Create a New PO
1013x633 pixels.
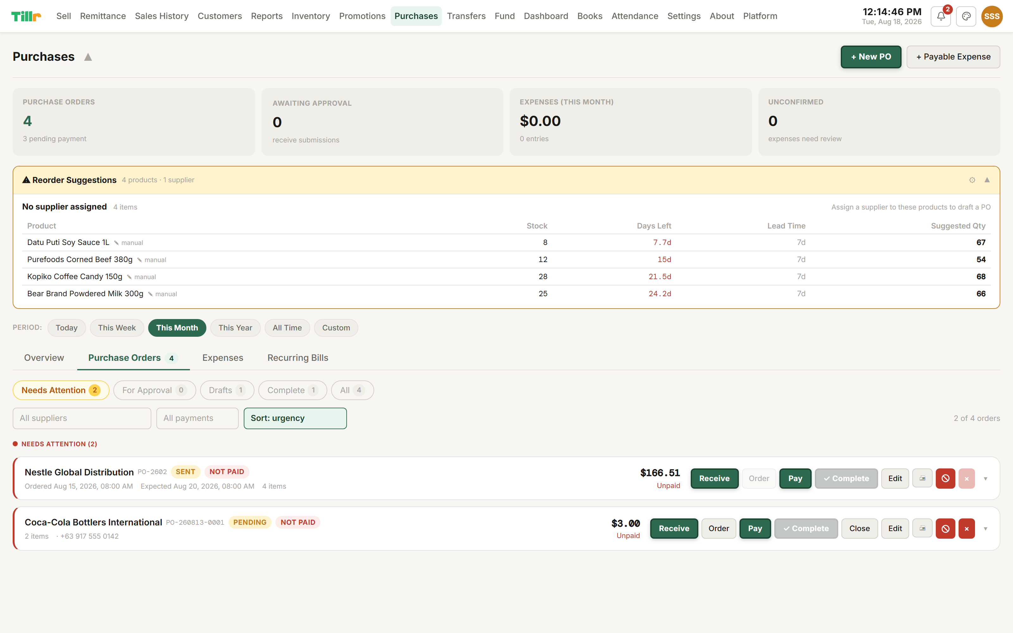[871, 57]
